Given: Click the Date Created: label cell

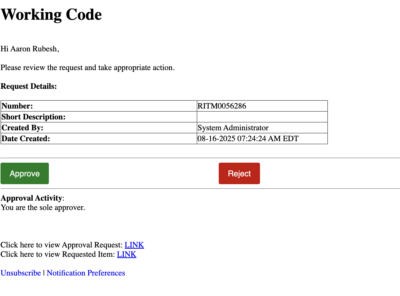Looking at the screenshot, I should tap(26, 139).
